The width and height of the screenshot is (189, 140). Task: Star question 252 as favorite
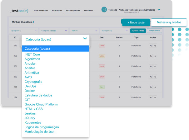(x=155, y=77)
